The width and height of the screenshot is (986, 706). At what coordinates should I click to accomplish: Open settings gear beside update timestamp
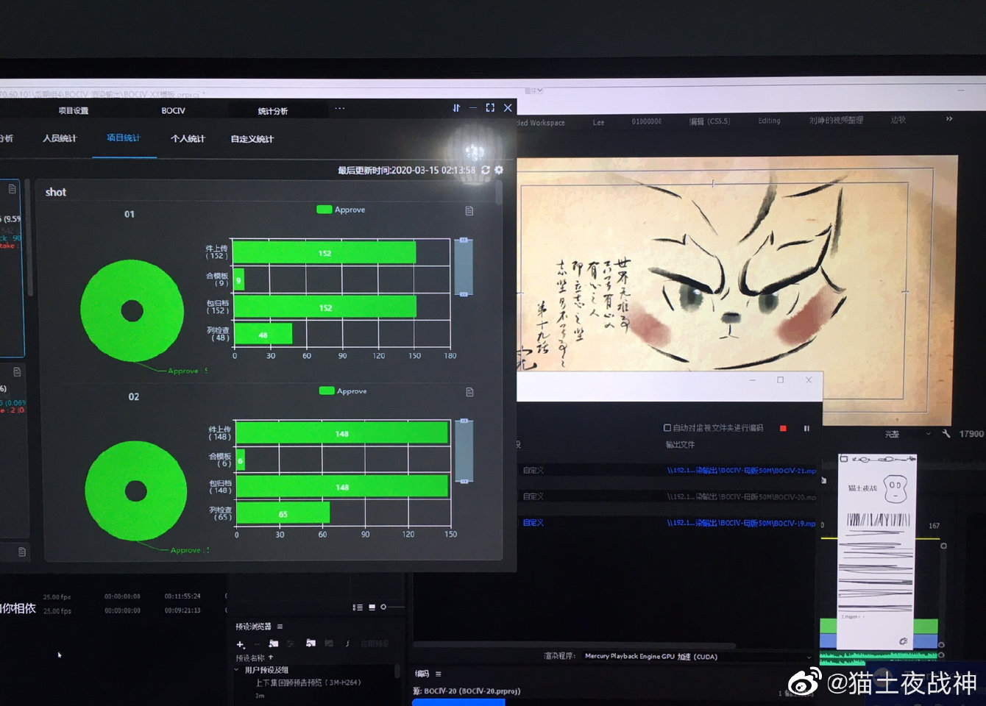[499, 170]
